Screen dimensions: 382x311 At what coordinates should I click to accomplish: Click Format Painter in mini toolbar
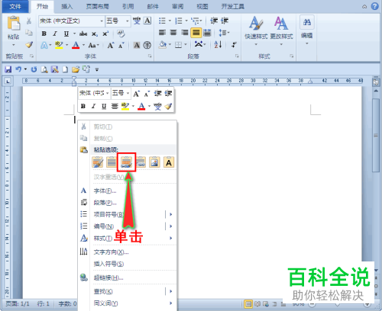click(x=168, y=106)
